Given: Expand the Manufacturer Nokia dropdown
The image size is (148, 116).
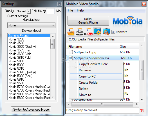Looking at the screenshot, I should pos(31,25).
